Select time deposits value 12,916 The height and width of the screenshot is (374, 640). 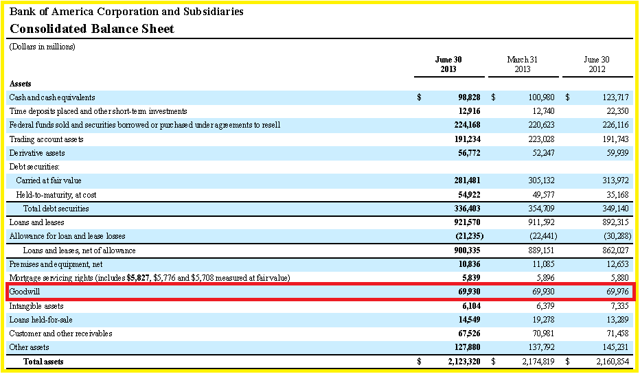point(470,111)
